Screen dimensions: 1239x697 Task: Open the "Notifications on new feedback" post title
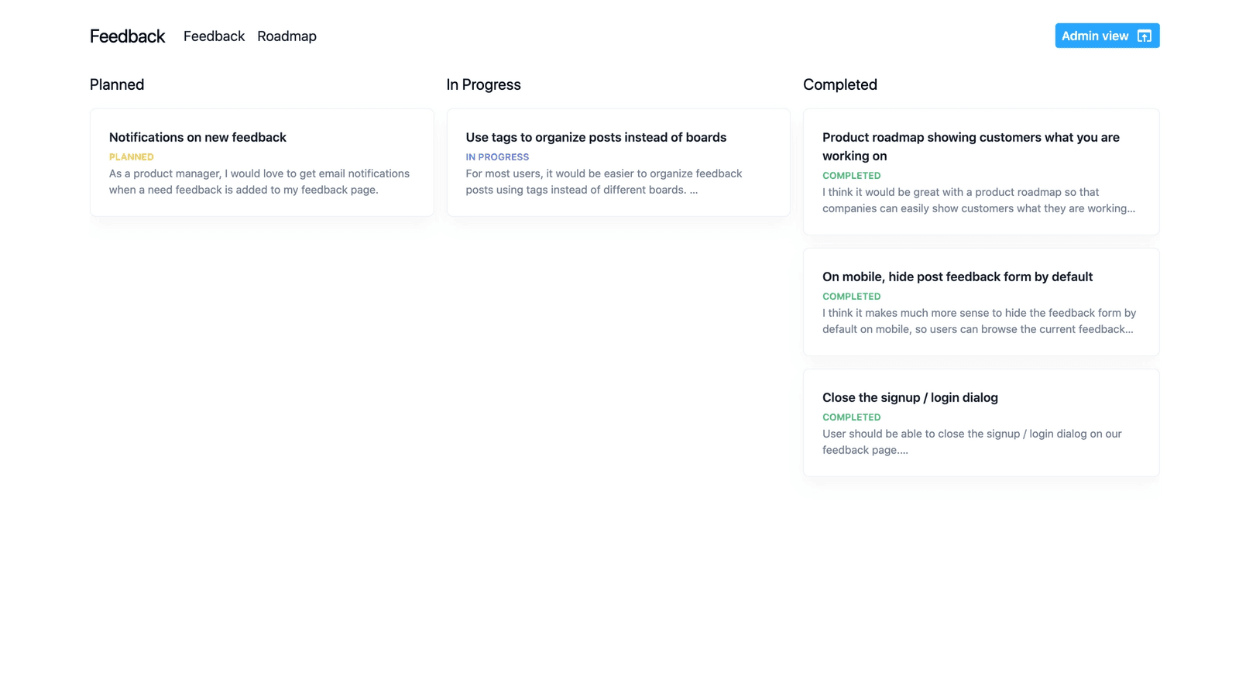(x=197, y=137)
